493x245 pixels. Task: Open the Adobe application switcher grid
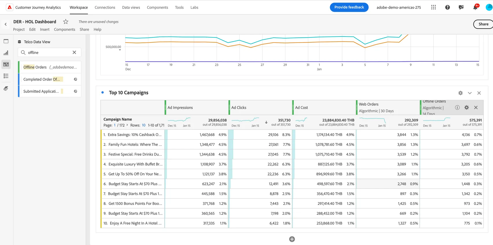coord(433,7)
